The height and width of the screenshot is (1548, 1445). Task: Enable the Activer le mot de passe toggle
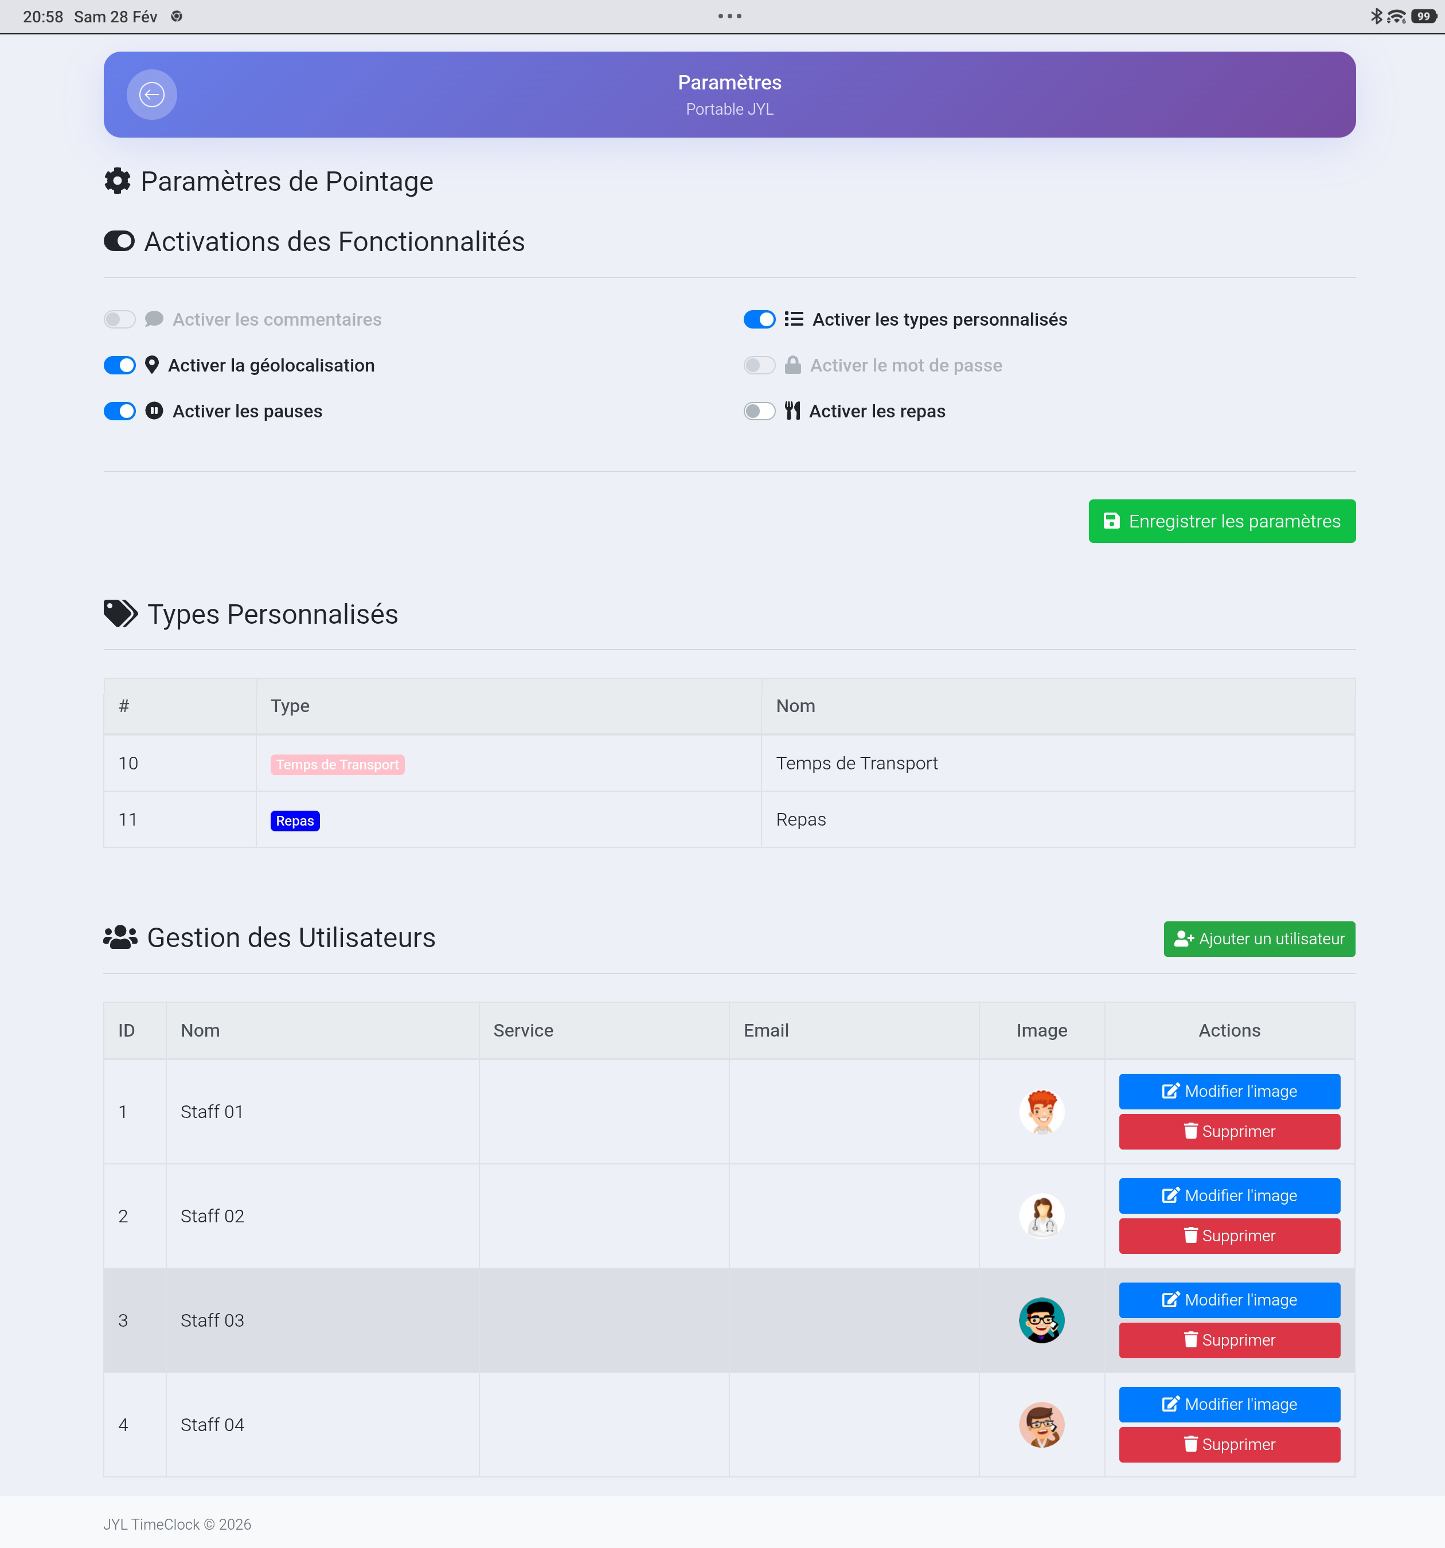click(760, 365)
